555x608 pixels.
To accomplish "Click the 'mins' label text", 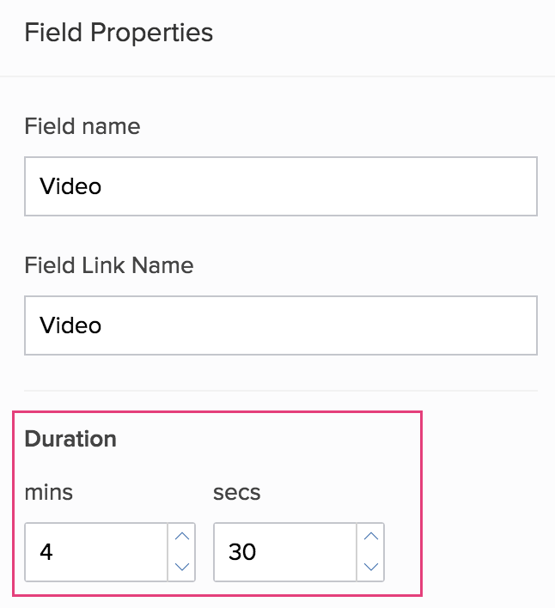I will click(x=49, y=493).
